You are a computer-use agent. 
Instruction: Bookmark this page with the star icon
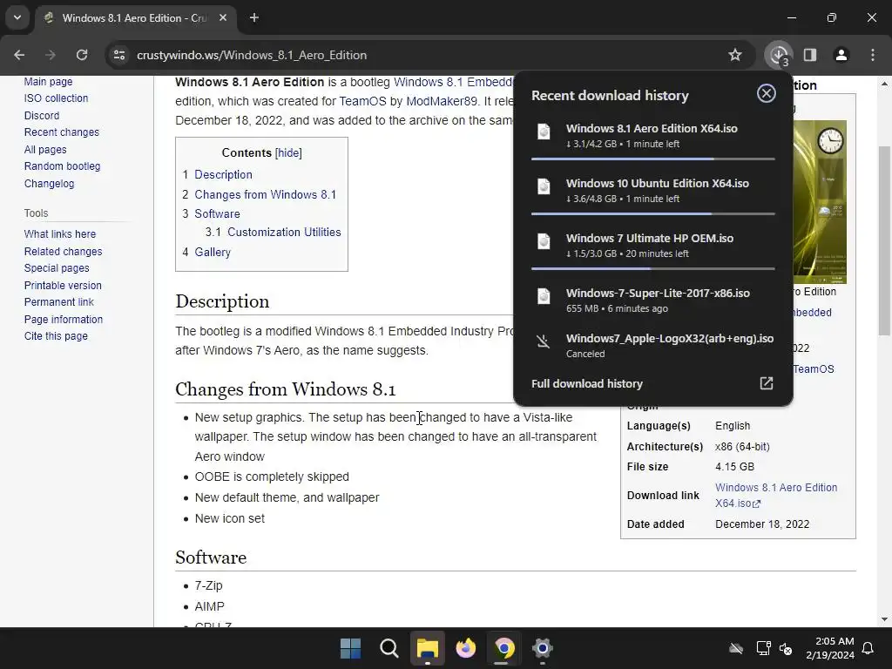point(735,55)
